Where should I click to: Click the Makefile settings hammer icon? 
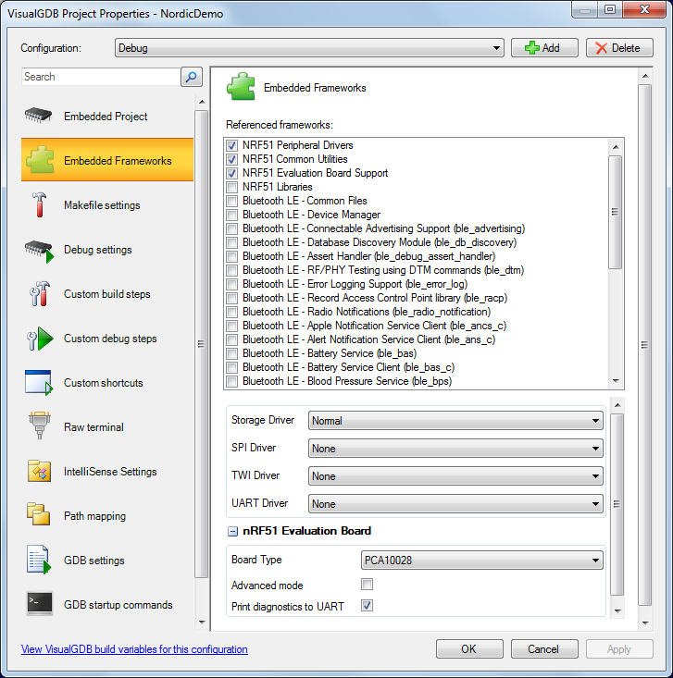39,204
